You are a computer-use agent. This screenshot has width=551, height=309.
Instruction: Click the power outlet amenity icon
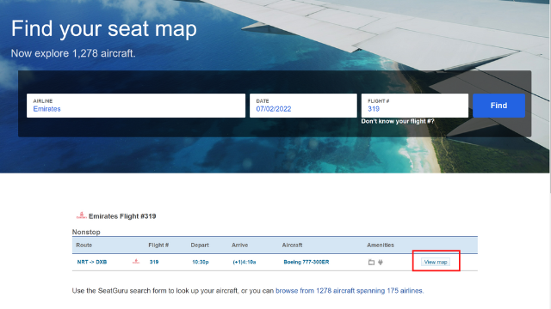tap(381, 262)
